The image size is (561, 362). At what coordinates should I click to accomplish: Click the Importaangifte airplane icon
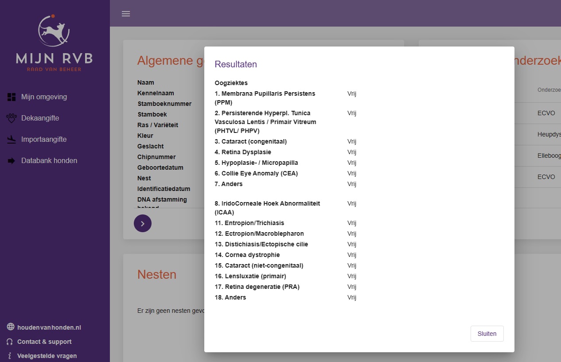pyautogui.click(x=12, y=140)
